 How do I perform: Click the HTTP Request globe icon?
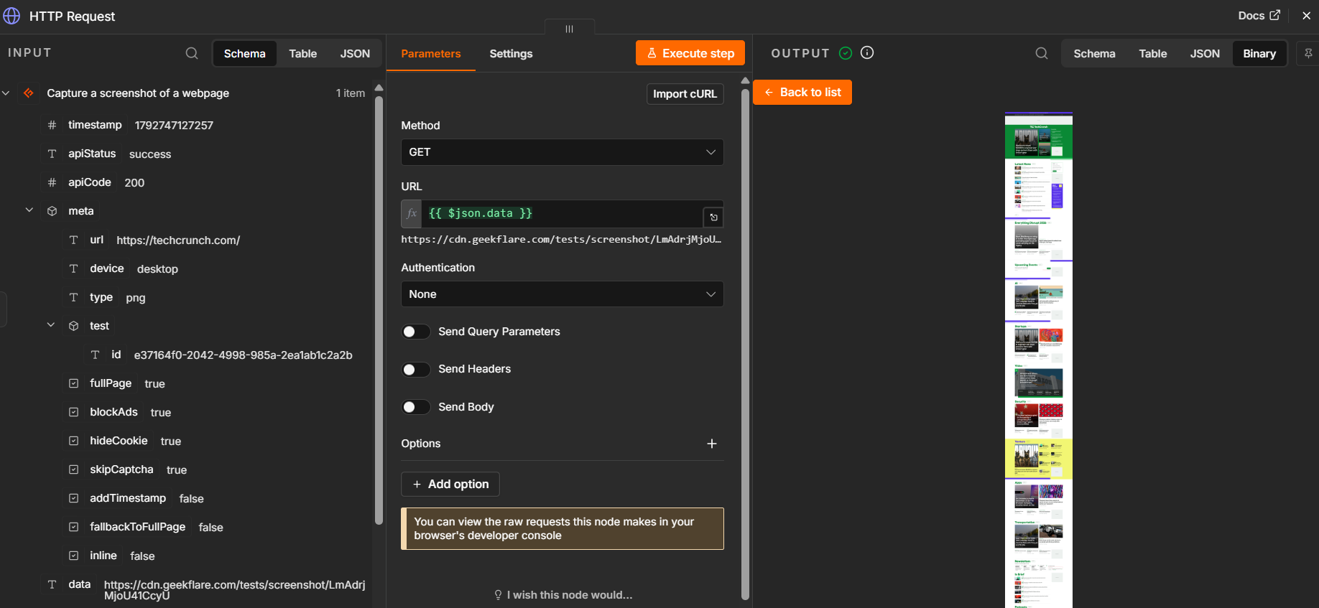click(11, 16)
